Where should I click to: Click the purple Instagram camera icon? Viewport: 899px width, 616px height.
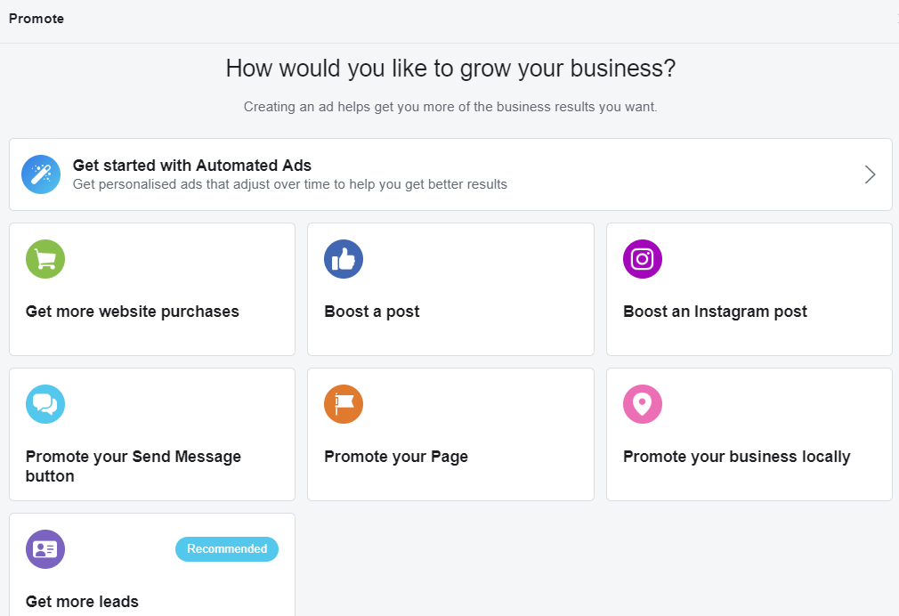pos(643,259)
